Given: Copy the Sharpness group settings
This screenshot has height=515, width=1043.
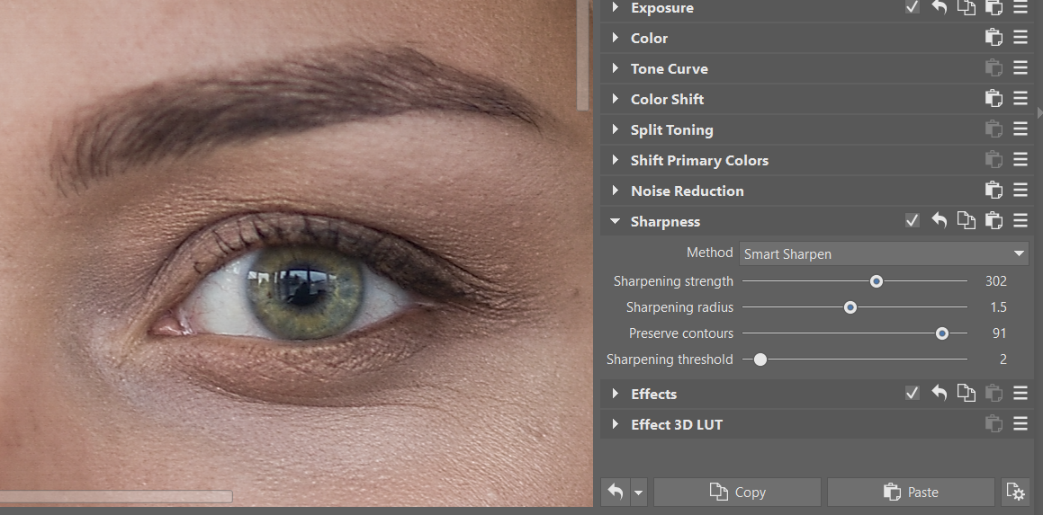Looking at the screenshot, I should pos(967,221).
